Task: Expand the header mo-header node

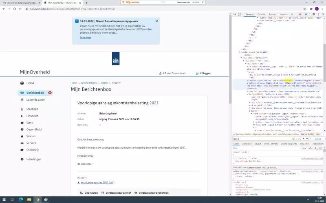Action: coord(240,52)
